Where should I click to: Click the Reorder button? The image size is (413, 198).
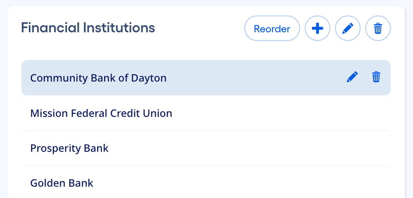click(x=272, y=29)
